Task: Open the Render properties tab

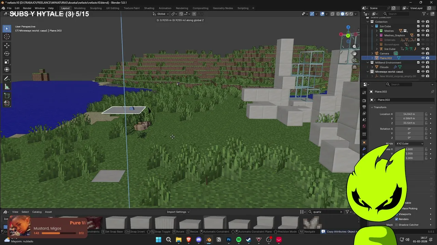Action: [x=364, y=101]
